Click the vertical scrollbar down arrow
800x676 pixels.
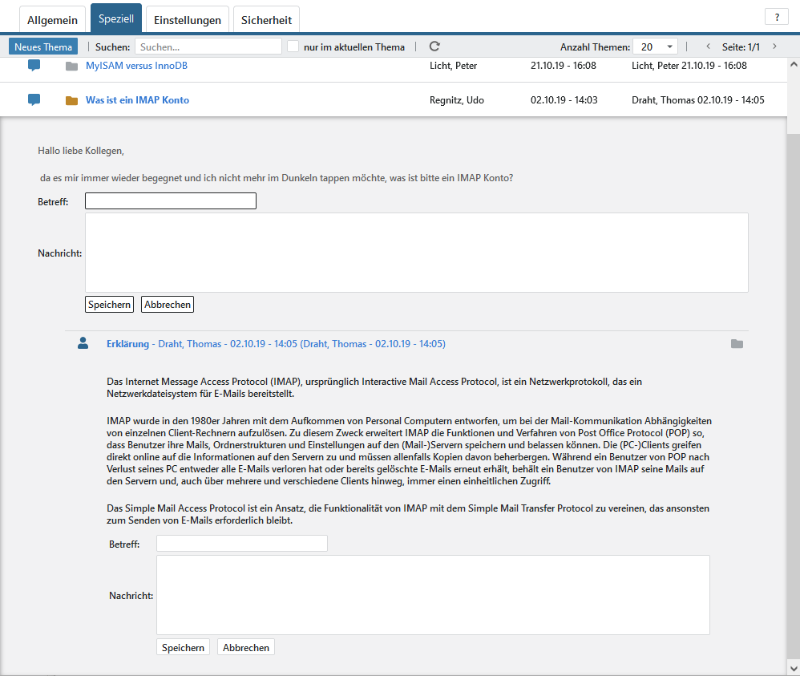tap(793, 667)
